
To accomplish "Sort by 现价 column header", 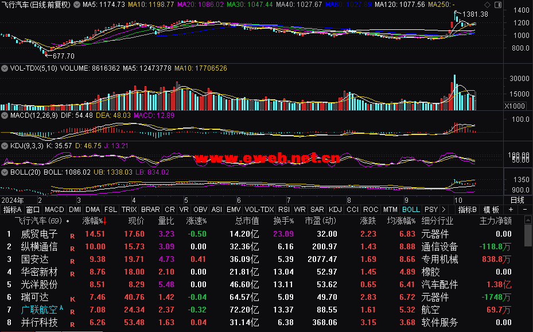I will pyautogui.click(x=136, y=221).
